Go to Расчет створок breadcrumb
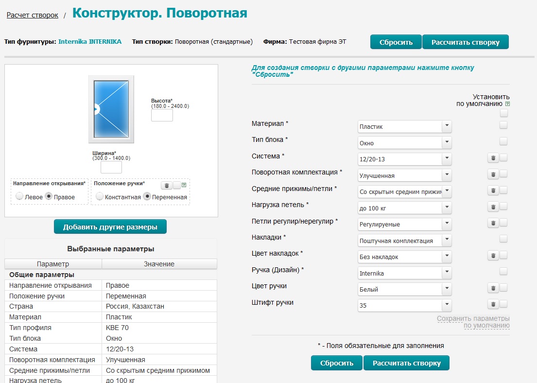Viewport: 537px width, 383px height. [33, 15]
